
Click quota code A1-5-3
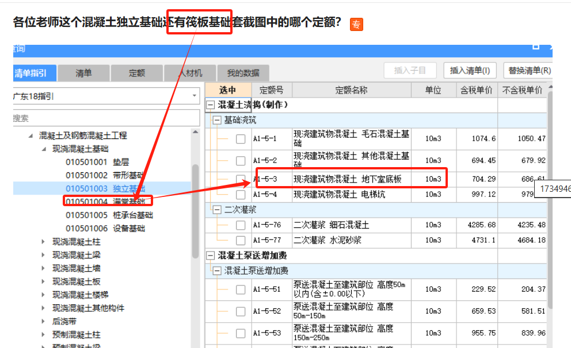pos(265,179)
